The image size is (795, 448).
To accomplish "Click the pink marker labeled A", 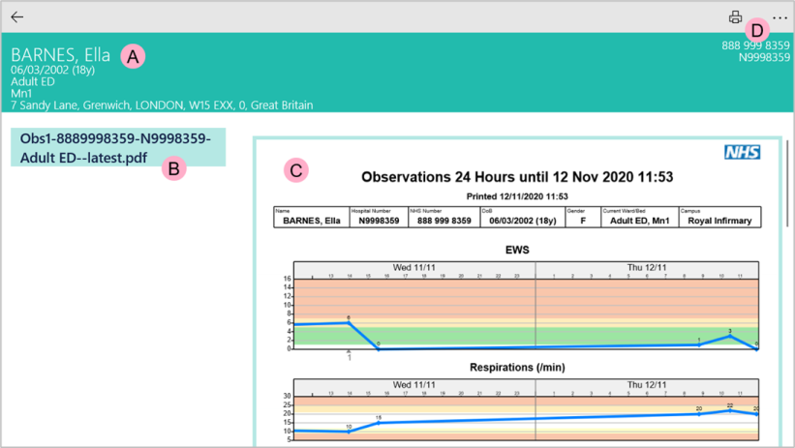I will (133, 56).
